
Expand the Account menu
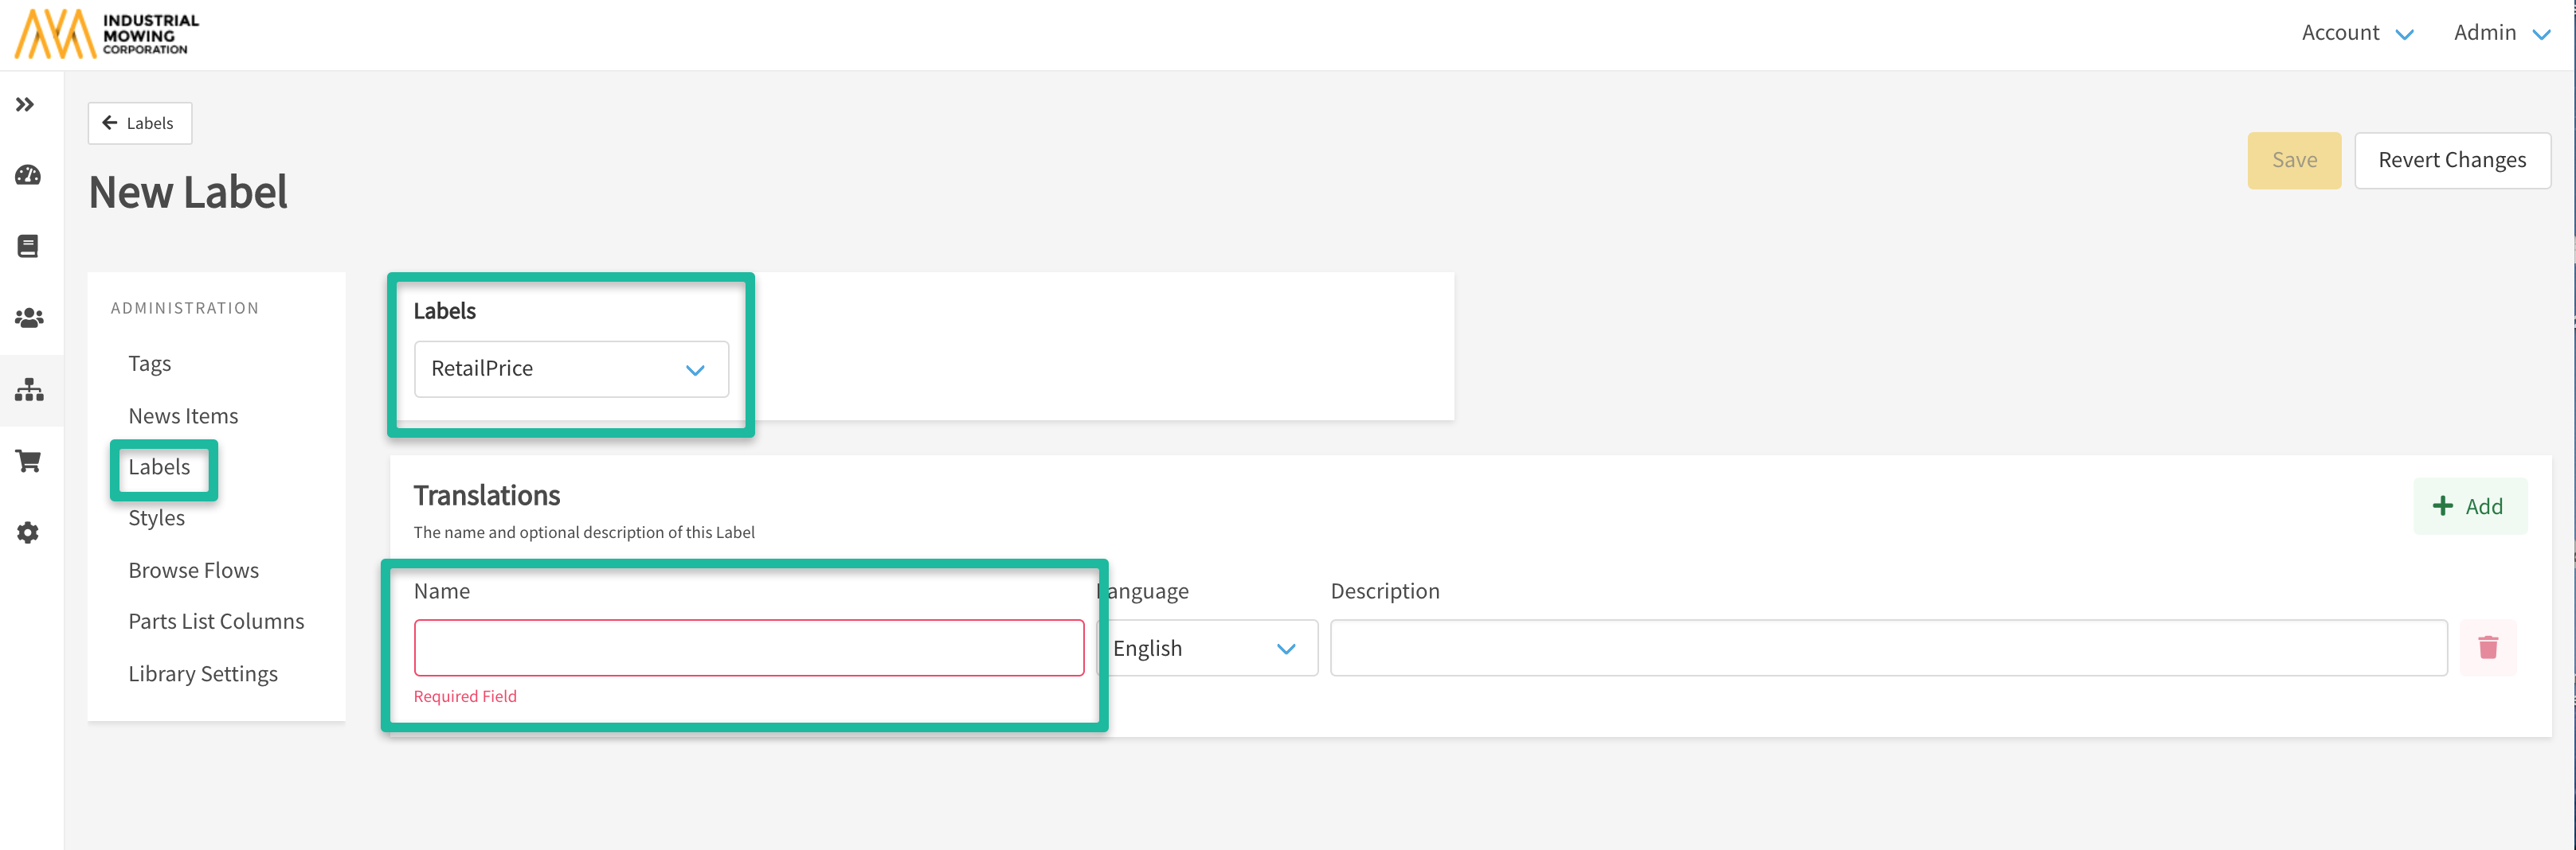pyautogui.click(x=2356, y=33)
